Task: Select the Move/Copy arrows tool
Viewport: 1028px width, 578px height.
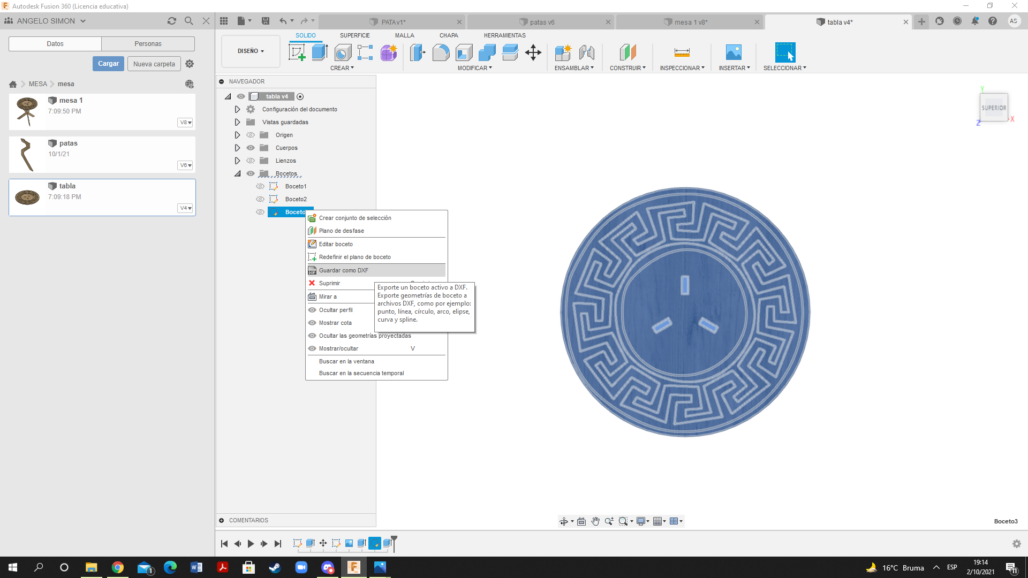Action: (533, 52)
